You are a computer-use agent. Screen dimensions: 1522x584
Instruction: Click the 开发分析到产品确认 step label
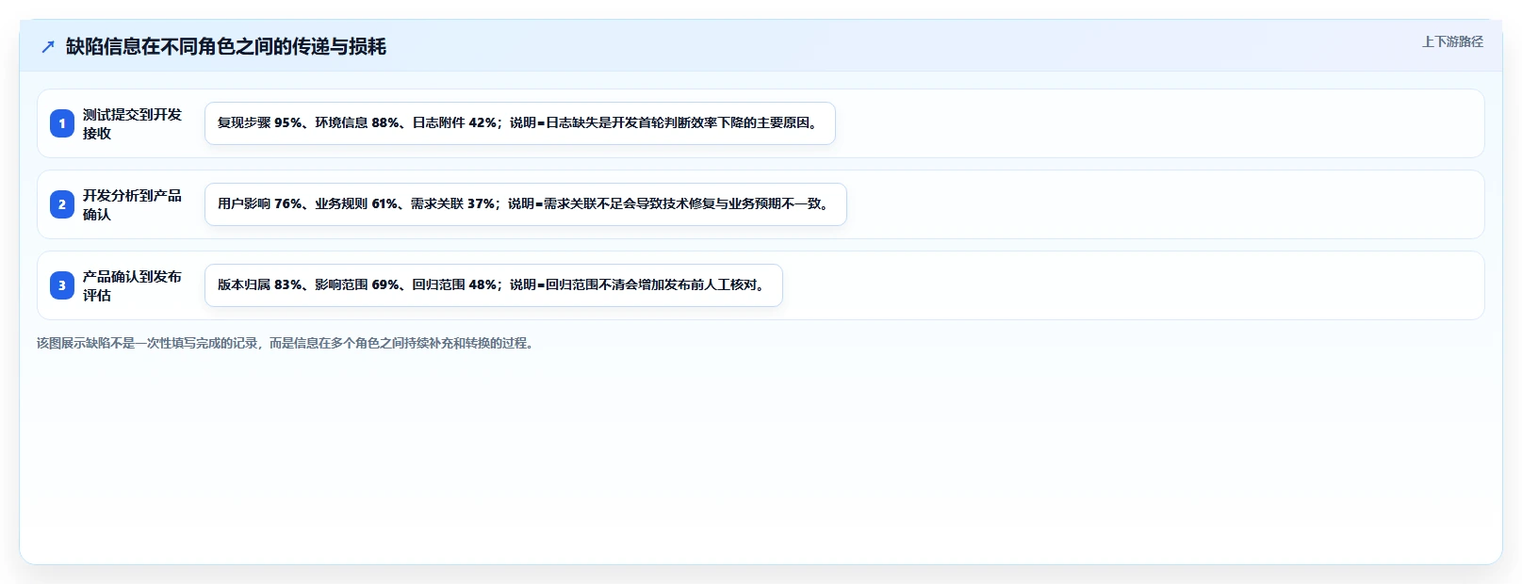click(x=132, y=204)
